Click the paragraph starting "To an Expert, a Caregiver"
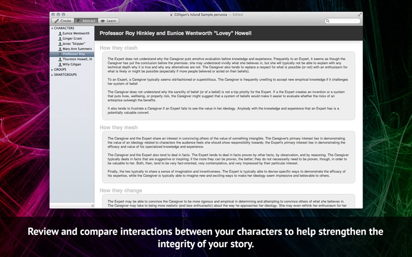The height and width of the screenshot is (257, 412). coord(228,82)
